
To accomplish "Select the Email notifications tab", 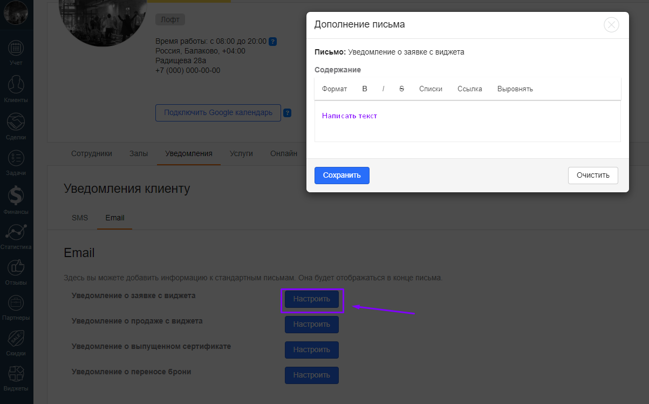I will click(x=115, y=218).
